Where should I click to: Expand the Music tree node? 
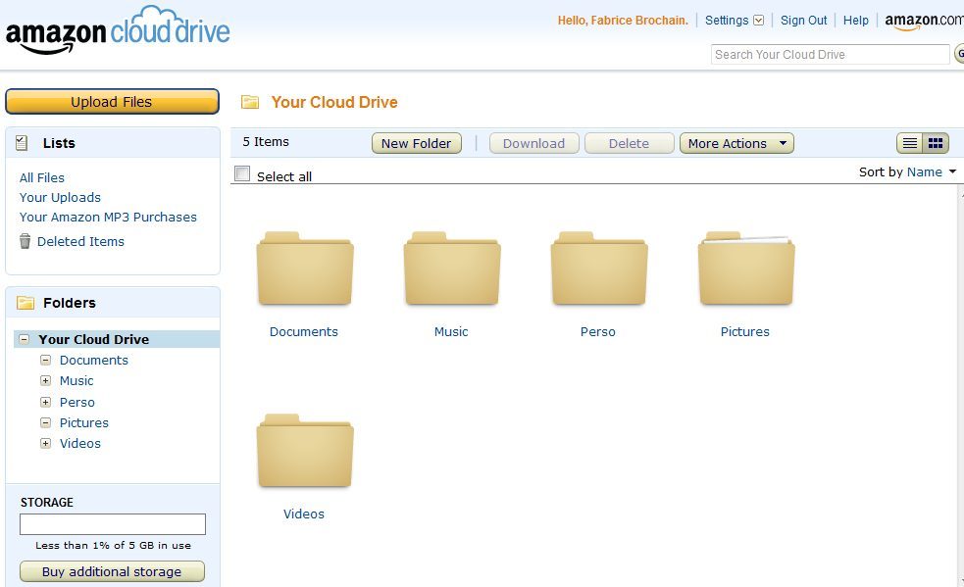point(45,381)
